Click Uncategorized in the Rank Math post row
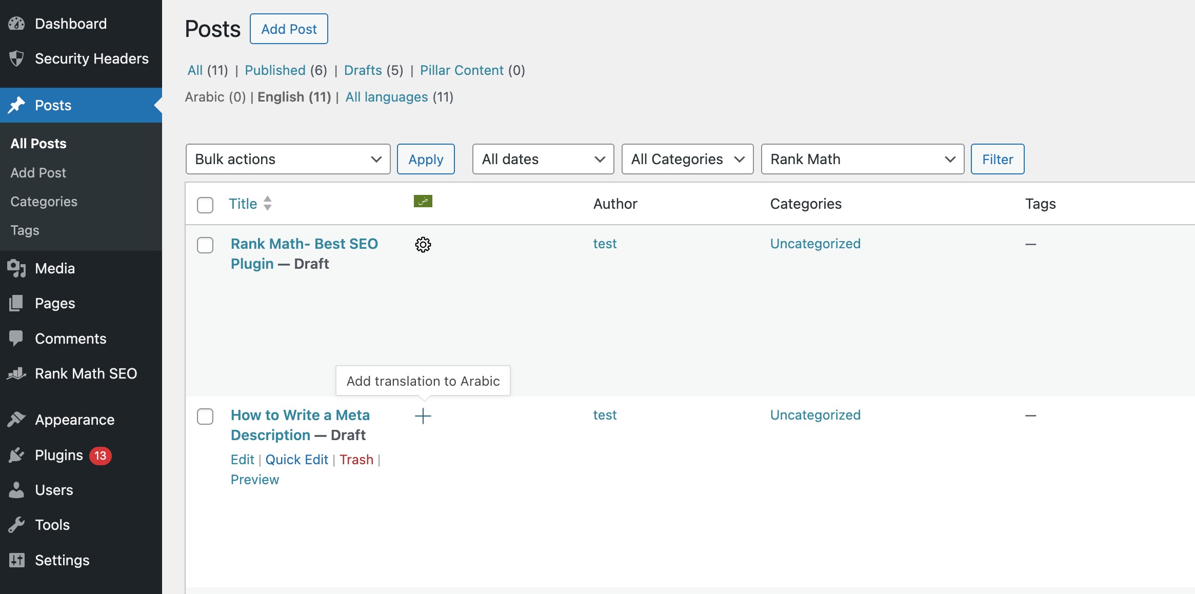 coord(815,244)
